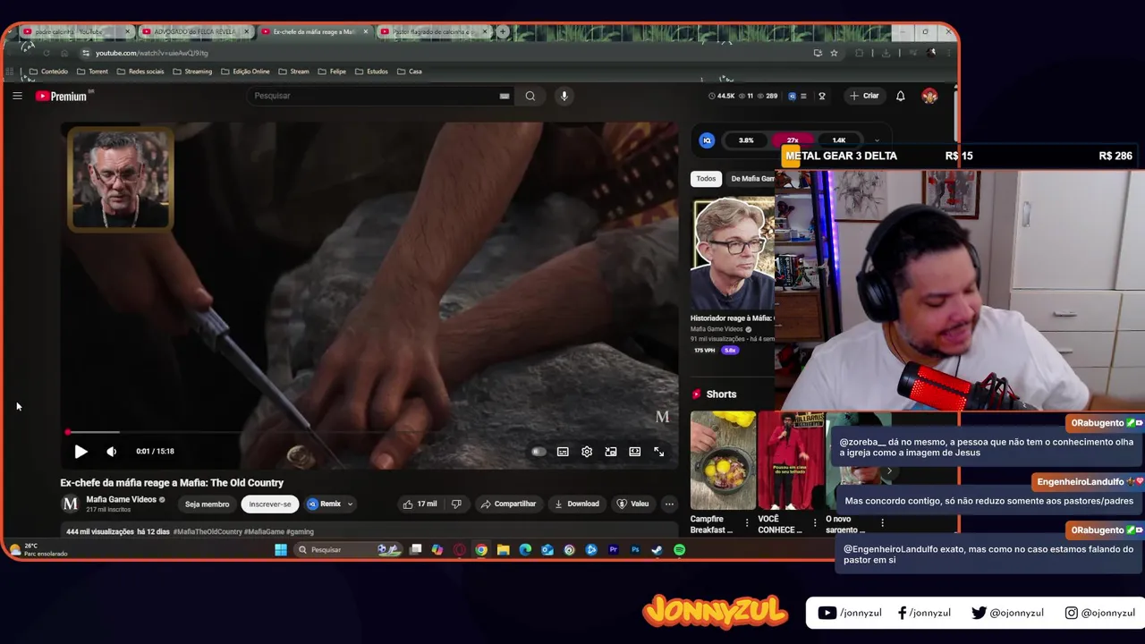
Task: Click the Criar create button
Action: 864,96
